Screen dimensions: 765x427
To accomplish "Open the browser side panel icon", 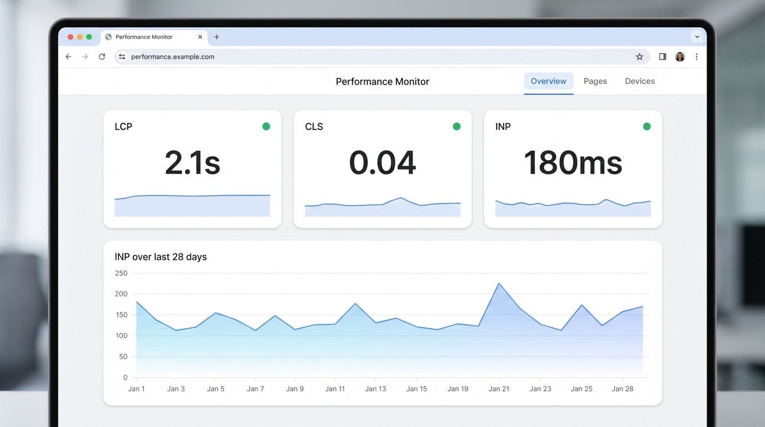I will pos(662,56).
